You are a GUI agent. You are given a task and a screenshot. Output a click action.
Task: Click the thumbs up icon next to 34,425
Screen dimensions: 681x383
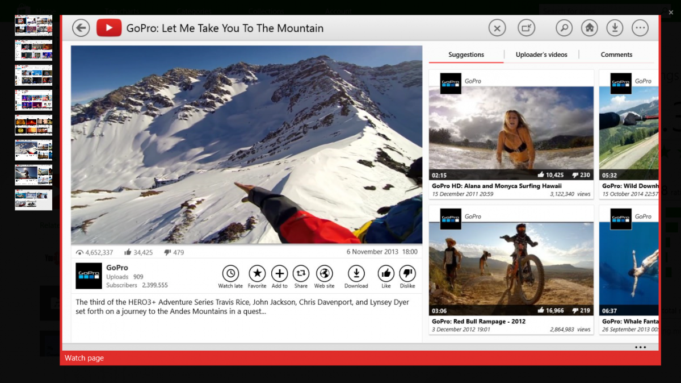tap(128, 252)
